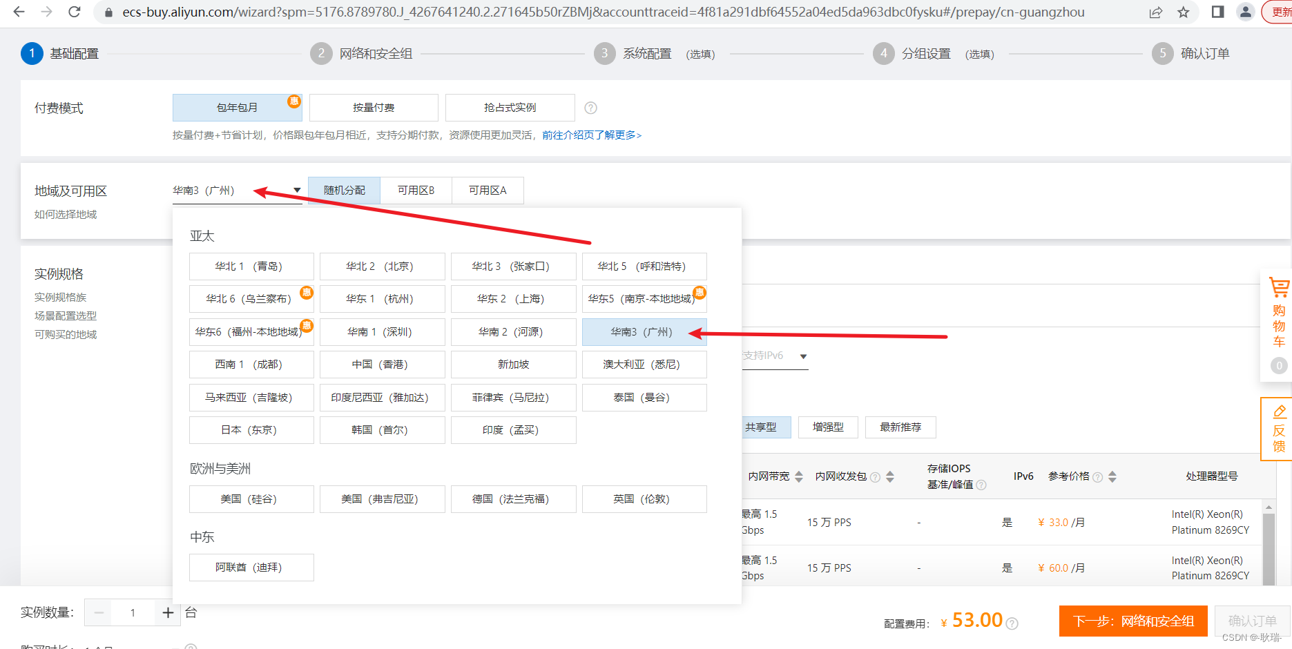The width and height of the screenshot is (1292, 649).
Task: Select region 华北 6（乌兰察布）
Action: [251, 299]
